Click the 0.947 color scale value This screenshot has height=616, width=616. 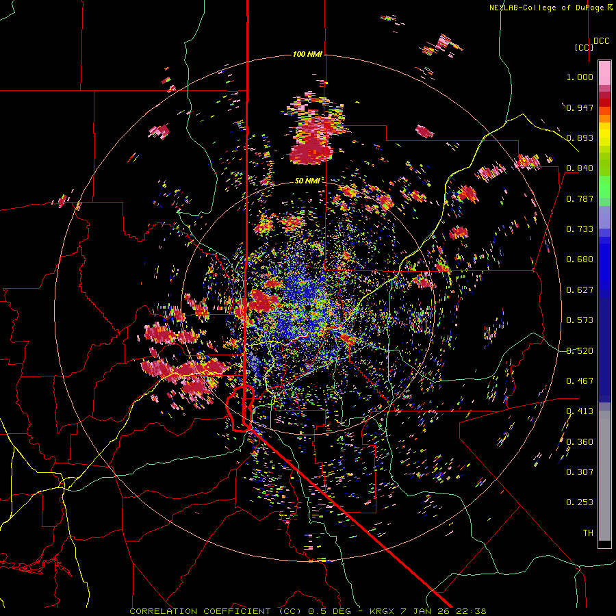click(580, 107)
